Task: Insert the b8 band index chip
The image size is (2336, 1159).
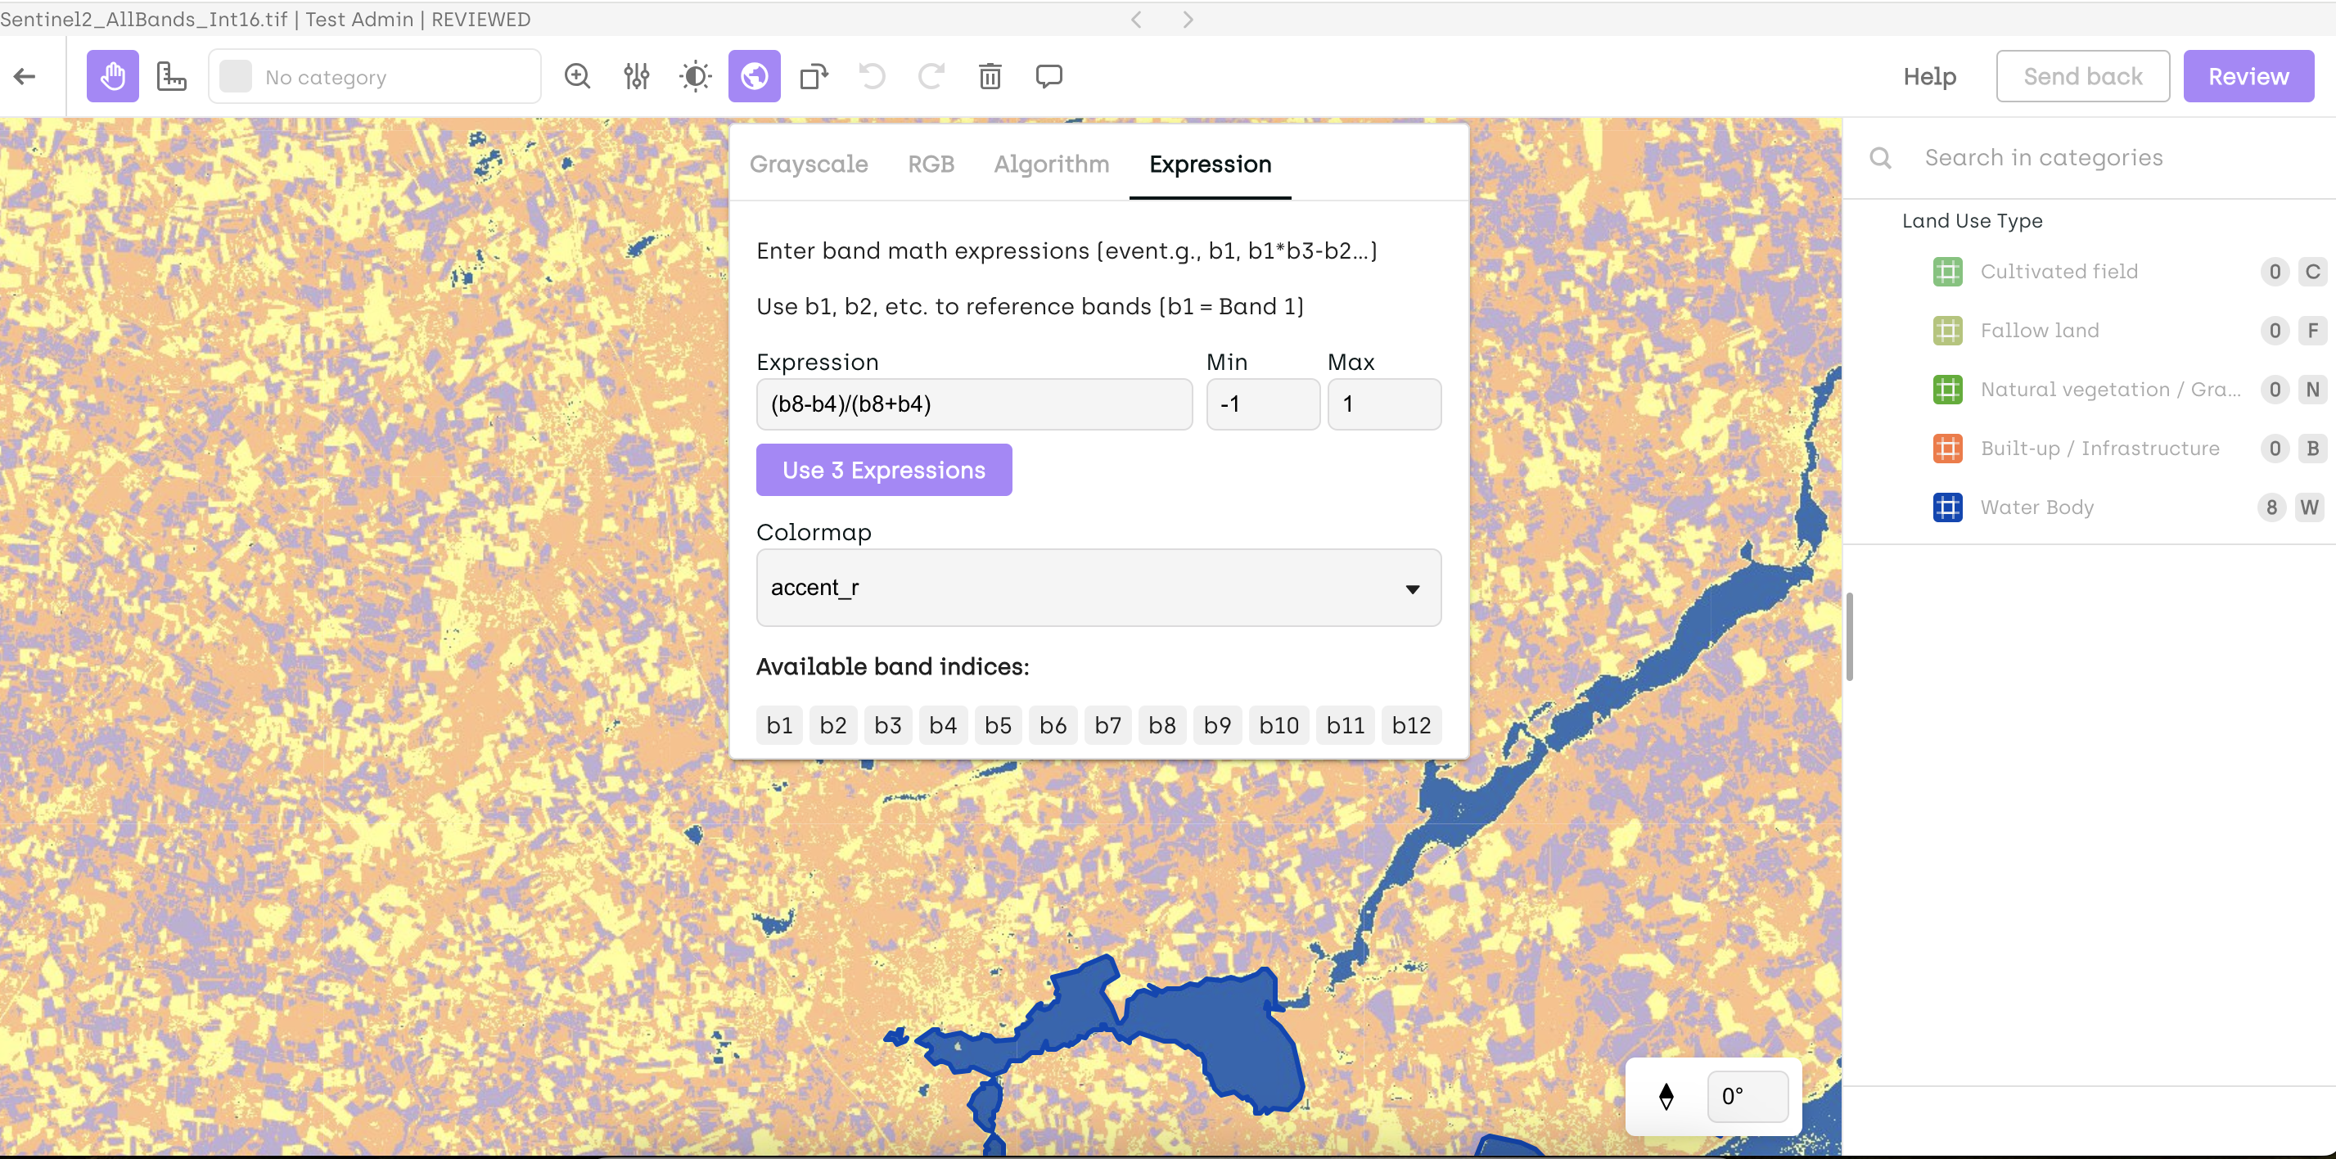Action: pyautogui.click(x=1161, y=725)
